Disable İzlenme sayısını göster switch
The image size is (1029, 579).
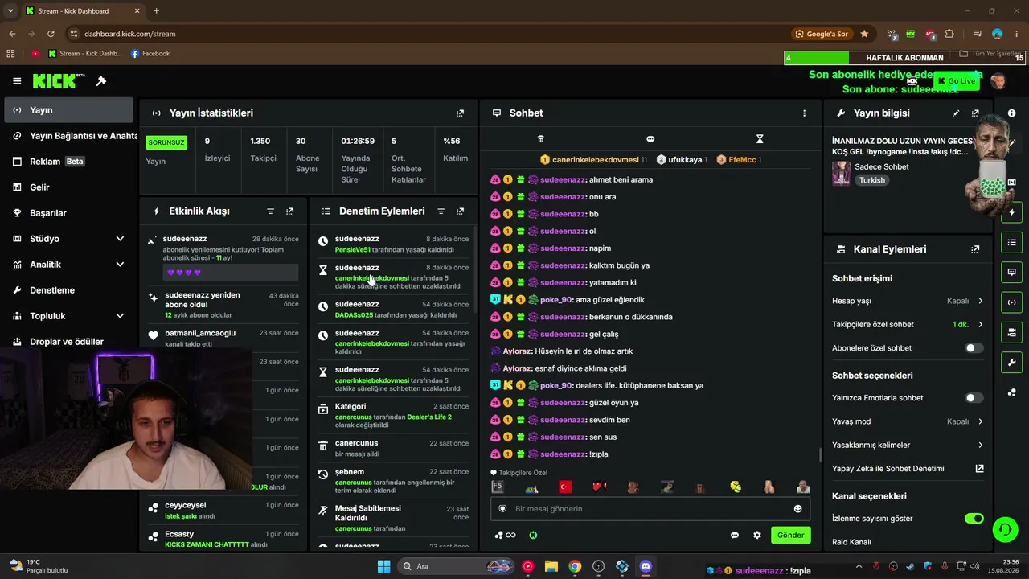click(x=974, y=519)
